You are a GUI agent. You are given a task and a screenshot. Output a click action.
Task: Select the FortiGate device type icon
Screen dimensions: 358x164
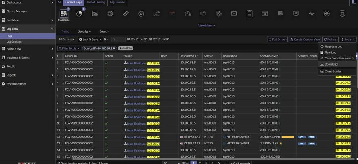click(64, 14)
